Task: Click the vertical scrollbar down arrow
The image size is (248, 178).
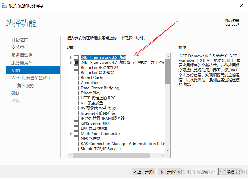Action: (168, 150)
